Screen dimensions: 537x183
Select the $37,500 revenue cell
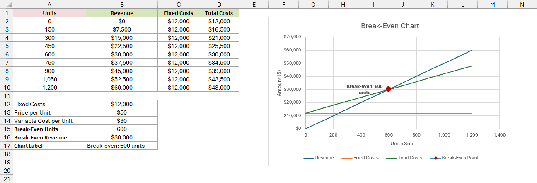tap(122, 63)
